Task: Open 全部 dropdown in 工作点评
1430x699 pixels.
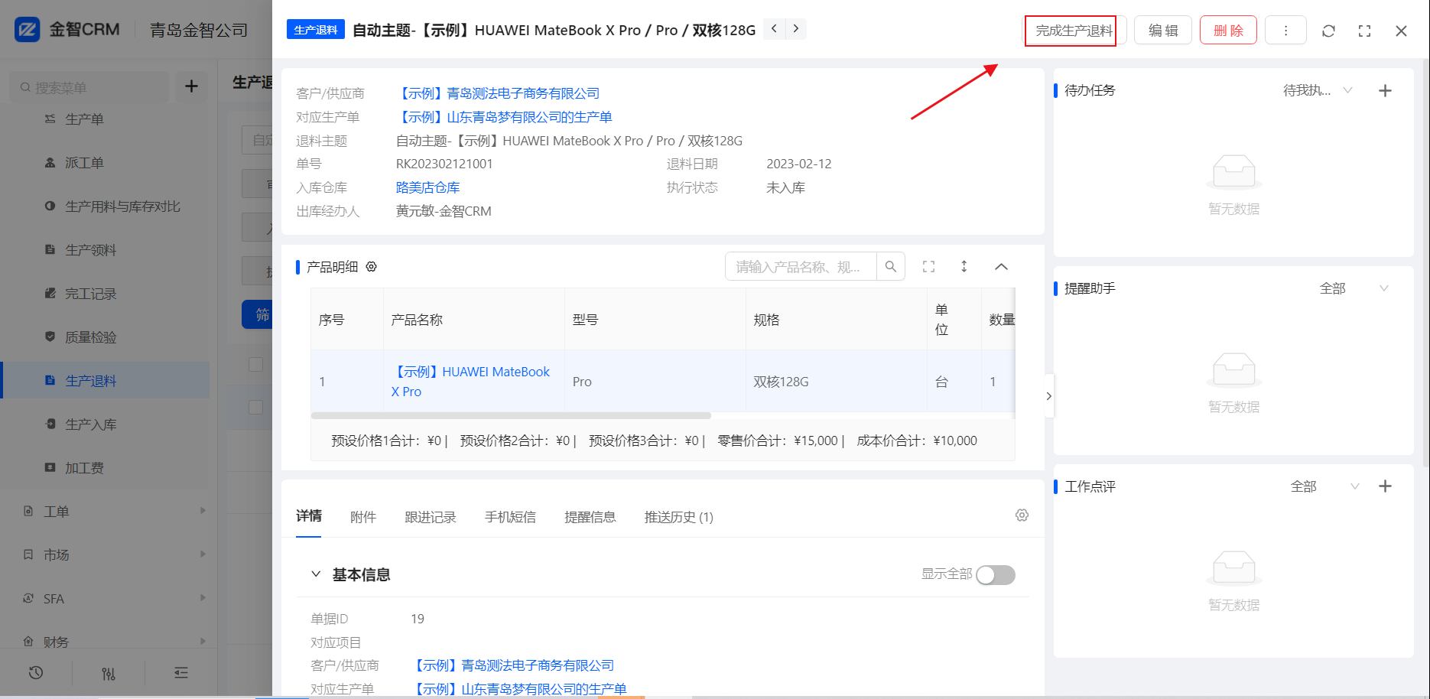Action: [1324, 486]
